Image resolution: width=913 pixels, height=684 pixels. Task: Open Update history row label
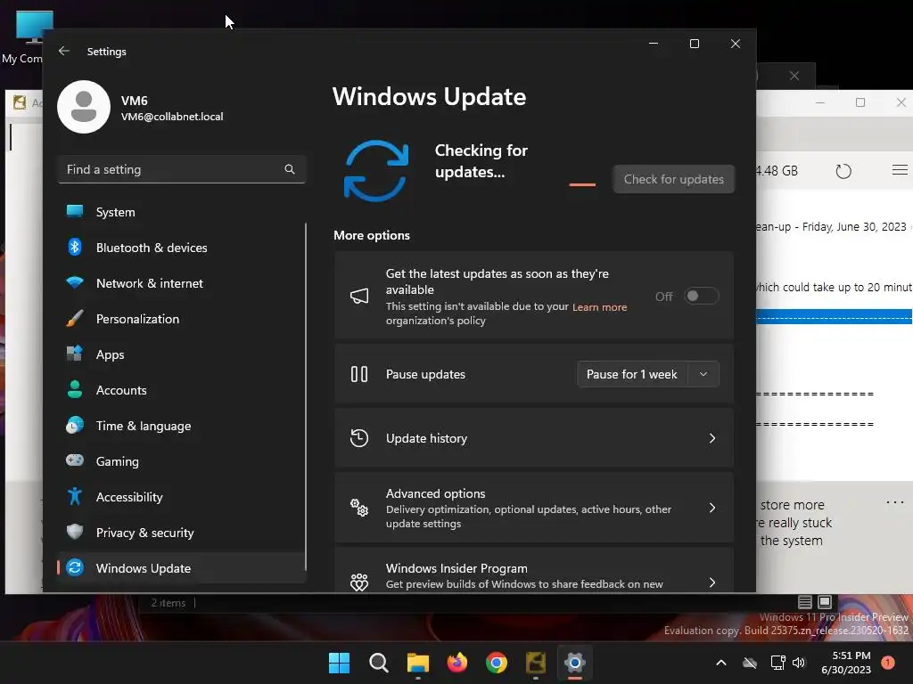(x=426, y=438)
